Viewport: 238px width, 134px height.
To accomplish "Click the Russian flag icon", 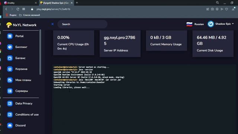I will click(189, 24).
